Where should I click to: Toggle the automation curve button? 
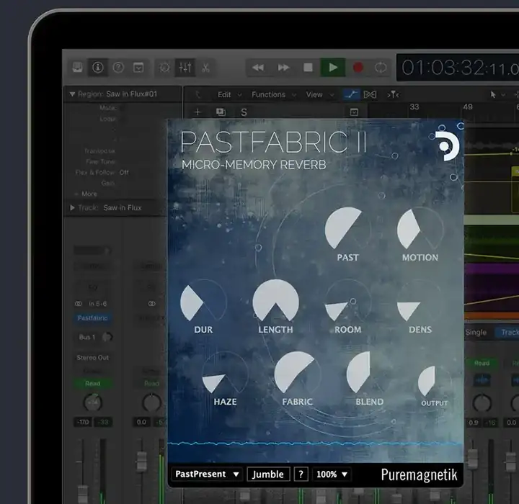tap(351, 95)
